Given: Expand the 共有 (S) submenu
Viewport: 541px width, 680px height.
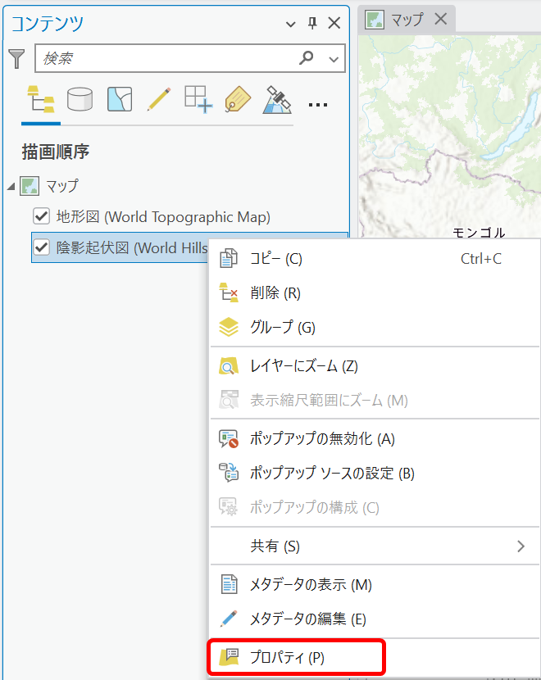Looking at the screenshot, I should [521, 546].
